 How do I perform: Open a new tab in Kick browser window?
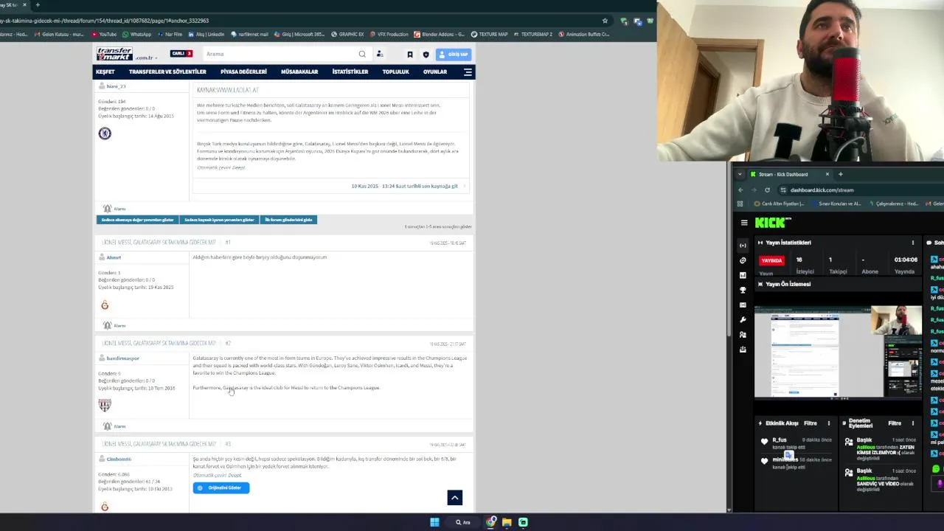(840, 174)
